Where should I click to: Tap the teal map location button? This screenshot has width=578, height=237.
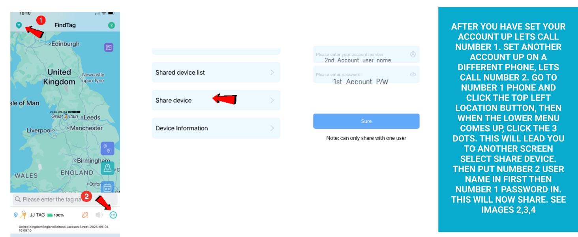pyautogui.click(x=107, y=168)
